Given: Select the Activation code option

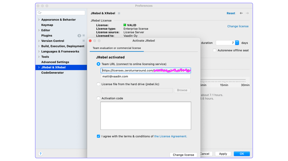Looking at the screenshot, I should click(99, 98).
